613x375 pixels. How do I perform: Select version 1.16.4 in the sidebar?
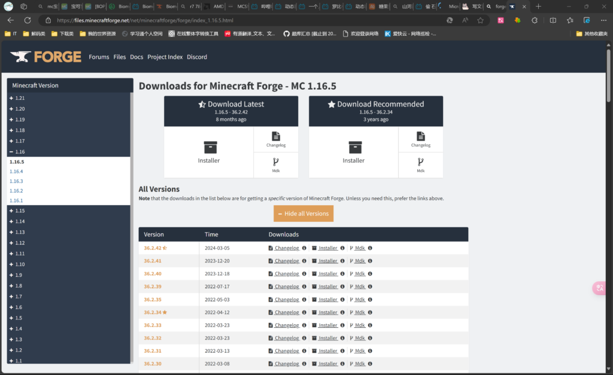pos(16,172)
